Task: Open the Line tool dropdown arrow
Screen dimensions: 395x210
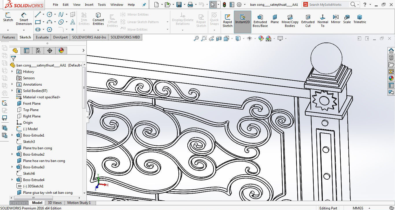Action: click(x=43, y=14)
